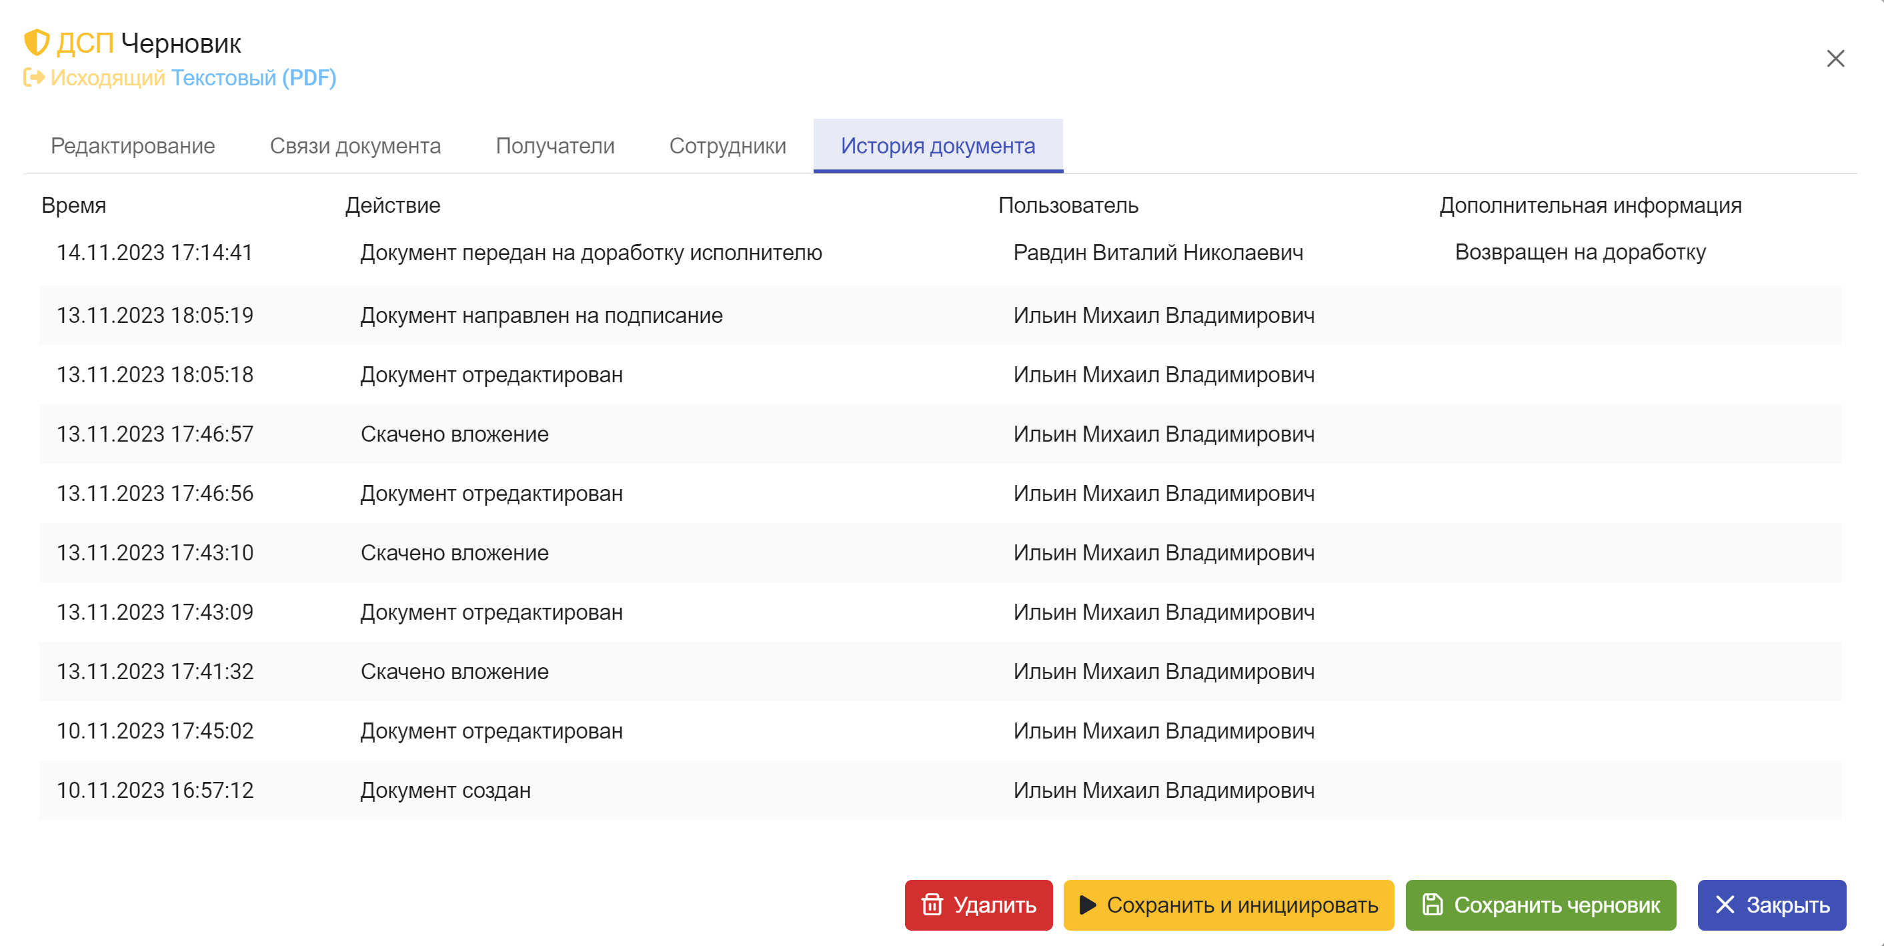Click 'Документ направлен на подписание'
Viewport: 1884px width, 946px height.
click(x=542, y=316)
